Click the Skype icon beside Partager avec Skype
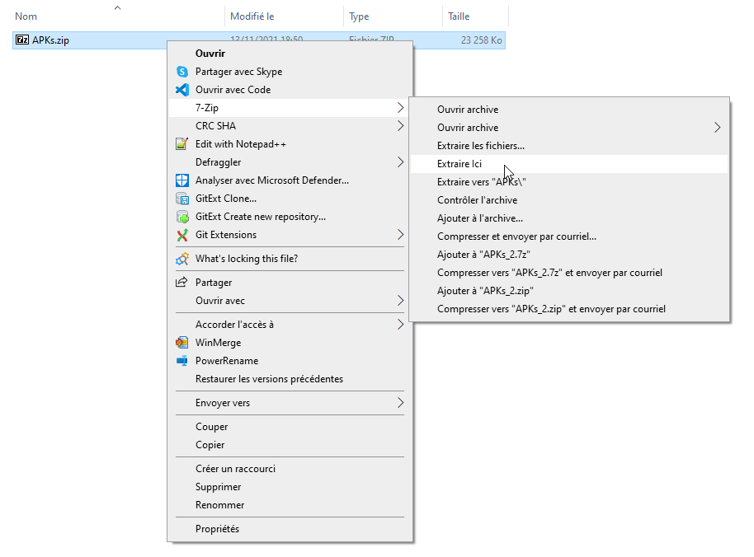This screenshot has width=754, height=557. click(x=182, y=72)
